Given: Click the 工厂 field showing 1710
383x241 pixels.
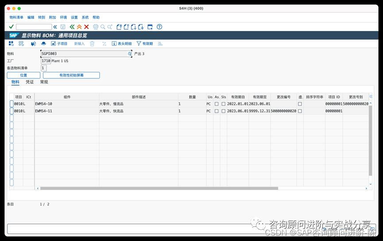Looking at the screenshot, I should pyautogui.click(x=46, y=61).
